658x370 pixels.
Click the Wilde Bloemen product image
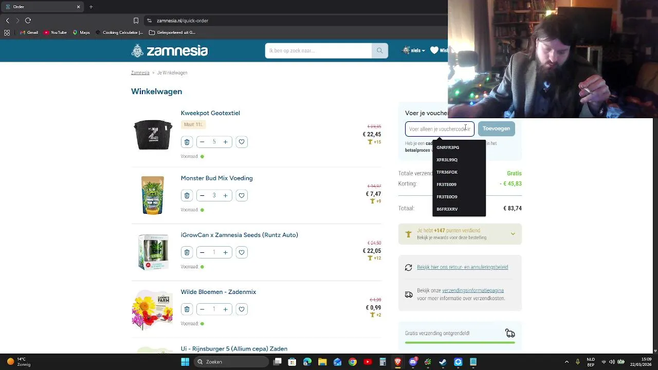tap(153, 309)
